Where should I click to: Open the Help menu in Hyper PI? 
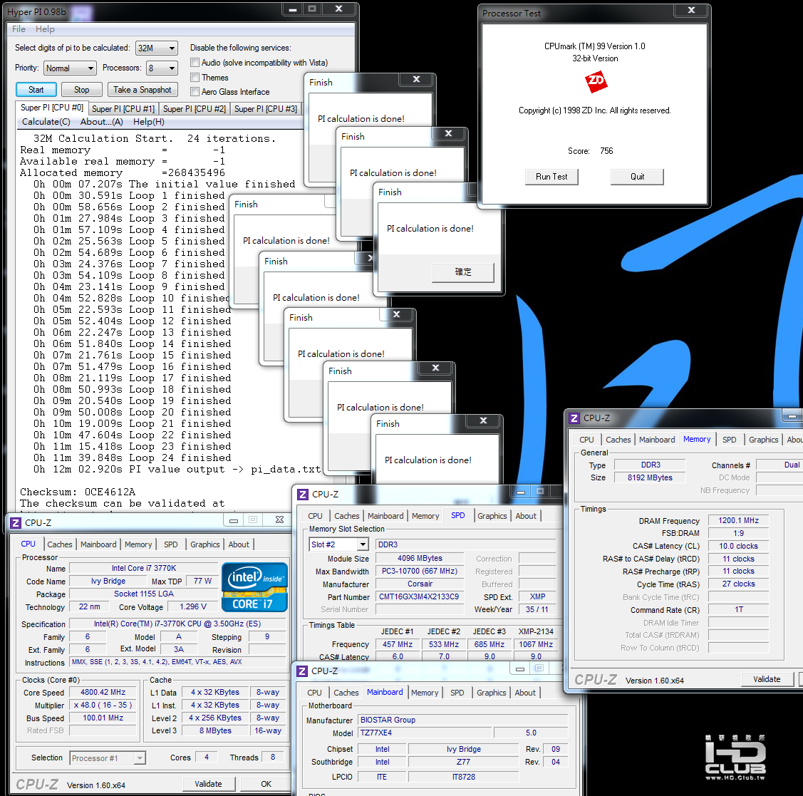click(x=45, y=29)
